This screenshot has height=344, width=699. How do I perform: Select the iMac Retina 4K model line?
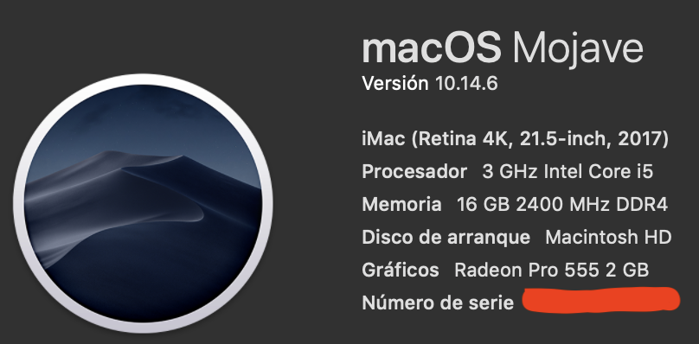click(515, 139)
